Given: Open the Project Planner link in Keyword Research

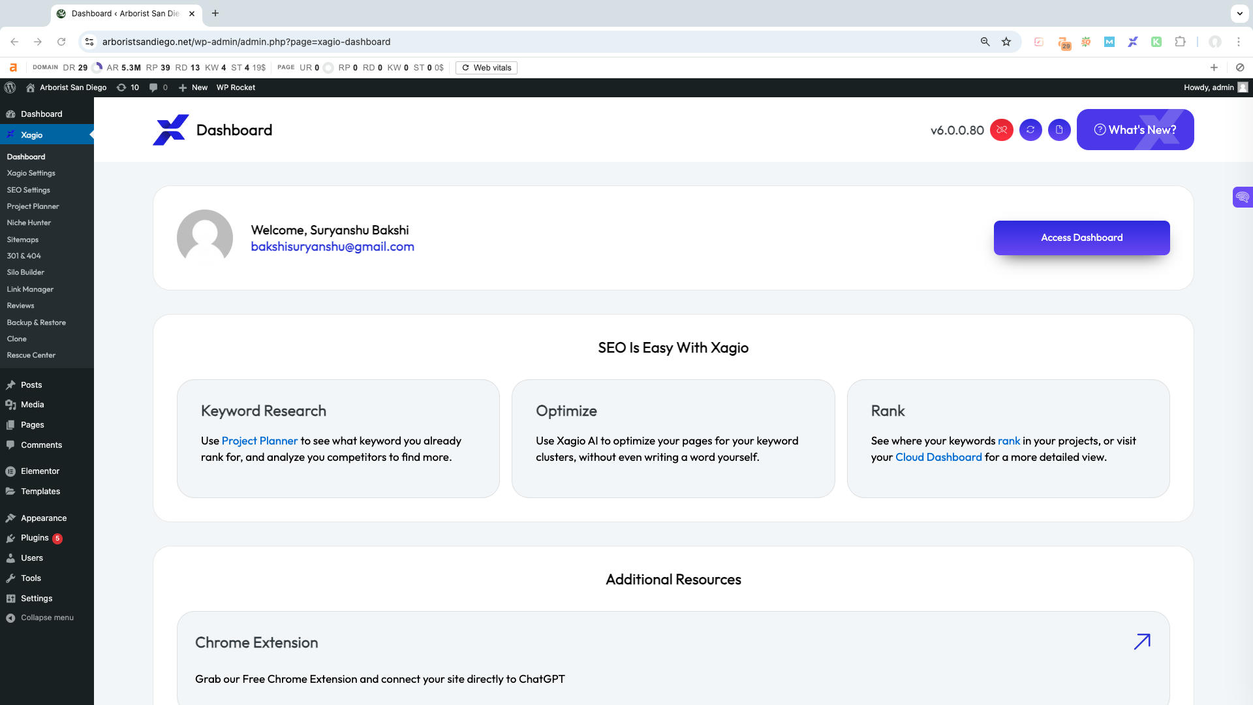Looking at the screenshot, I should 260,441.
